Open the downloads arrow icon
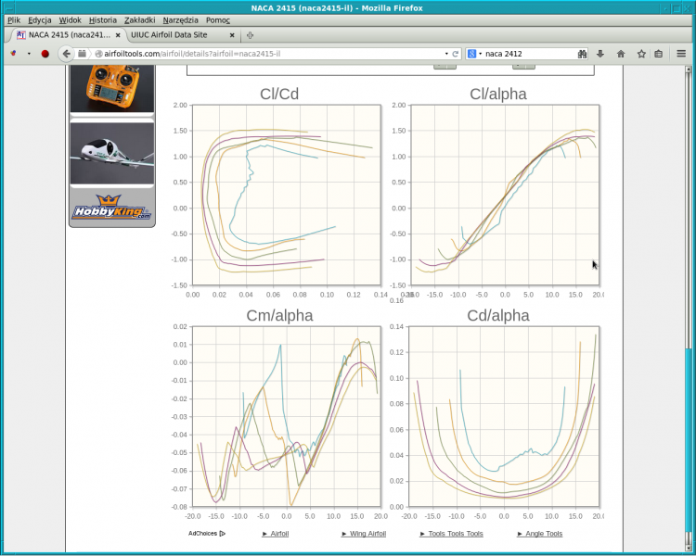696x556 pixels. (600, 54)
